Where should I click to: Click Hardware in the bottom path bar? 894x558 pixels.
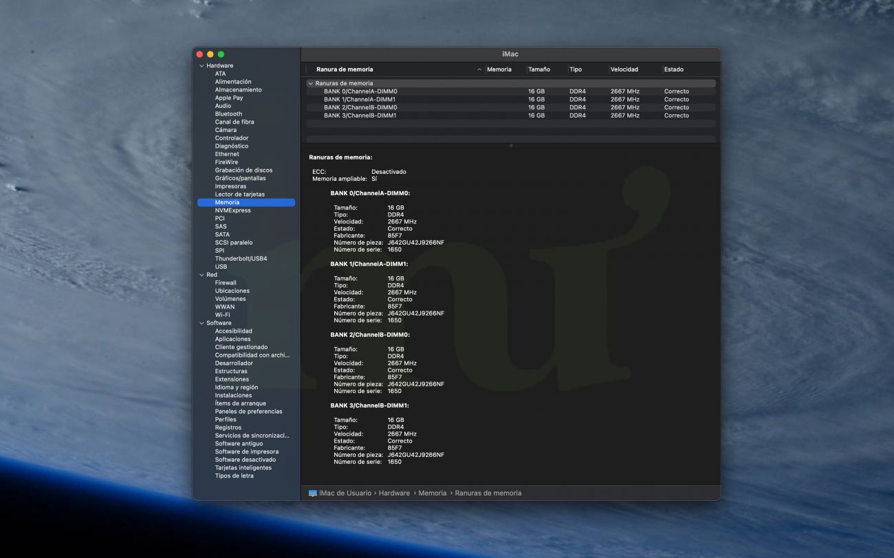(x=394, y=493)
